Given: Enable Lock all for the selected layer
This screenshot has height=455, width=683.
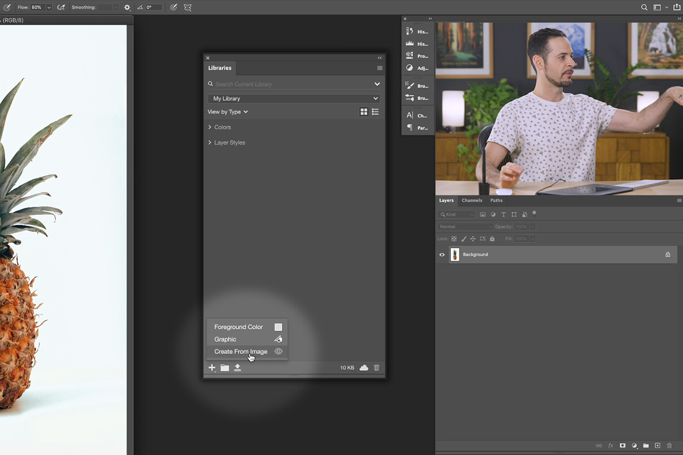Looking at the screenshot, I should [492, 238].
